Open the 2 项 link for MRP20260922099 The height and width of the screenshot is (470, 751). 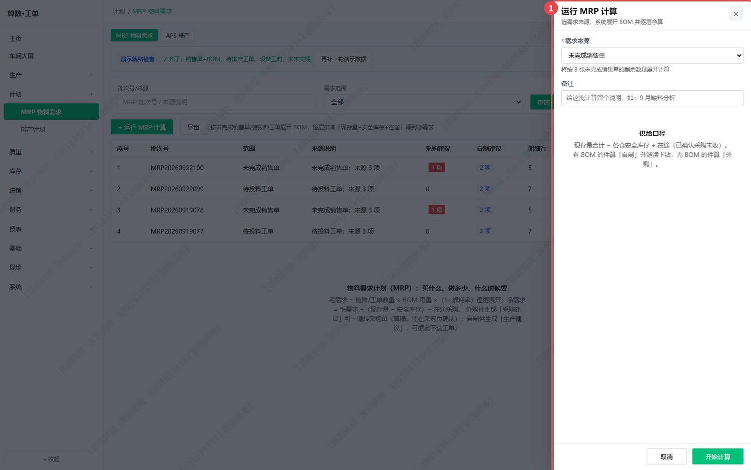(x=485, y=189)
